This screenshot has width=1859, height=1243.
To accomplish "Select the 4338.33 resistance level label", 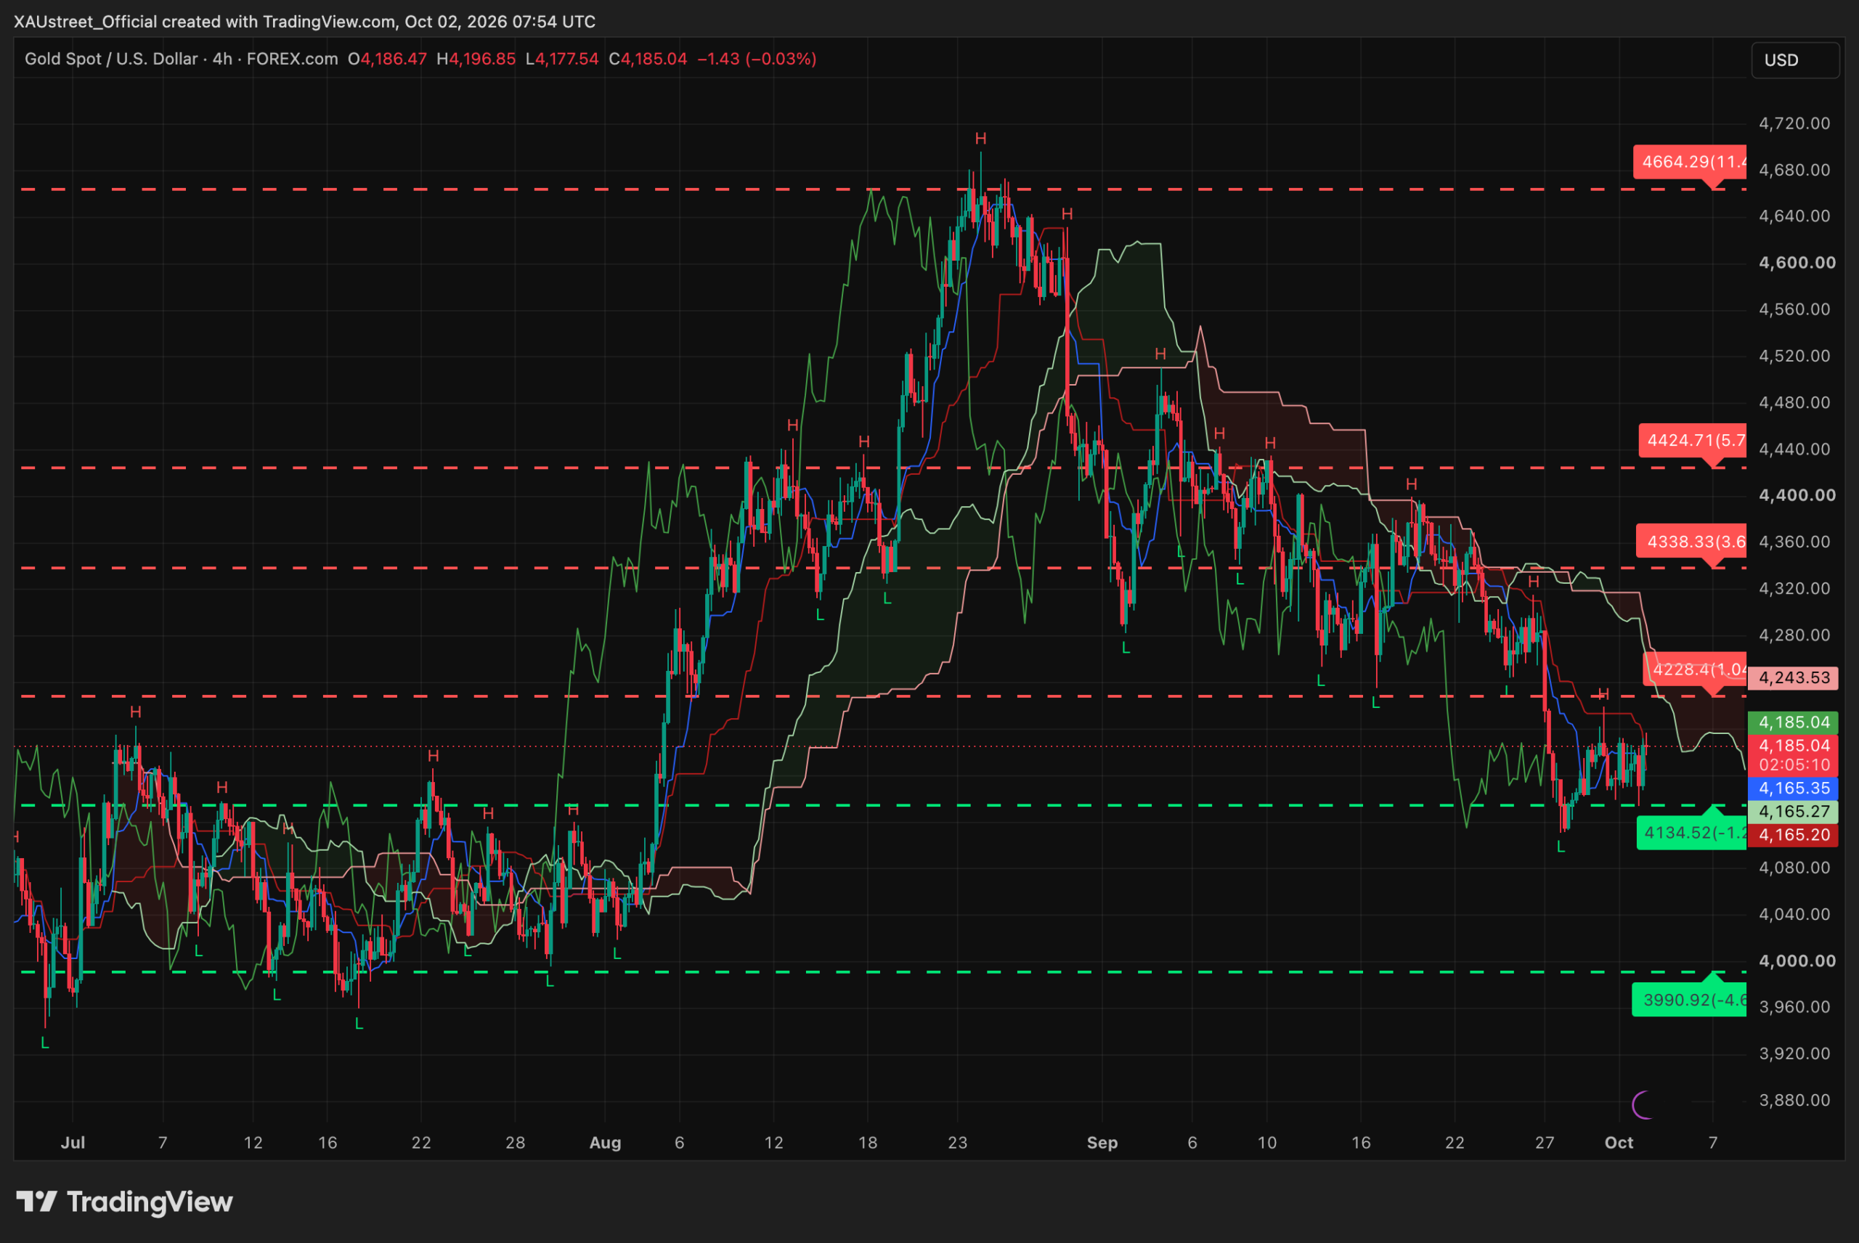I will point(1691,542).
